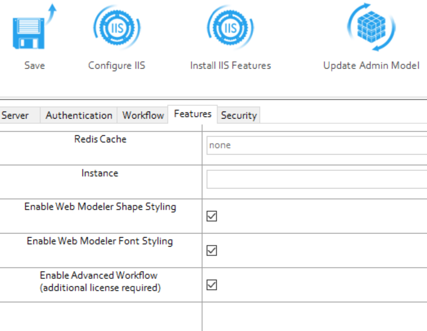Viewport: 427px width, 331px height.
Task: Open the Security tab
Action: [239, 116]
